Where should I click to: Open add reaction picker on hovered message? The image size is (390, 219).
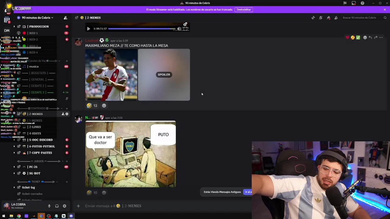[x=365, y=37]
